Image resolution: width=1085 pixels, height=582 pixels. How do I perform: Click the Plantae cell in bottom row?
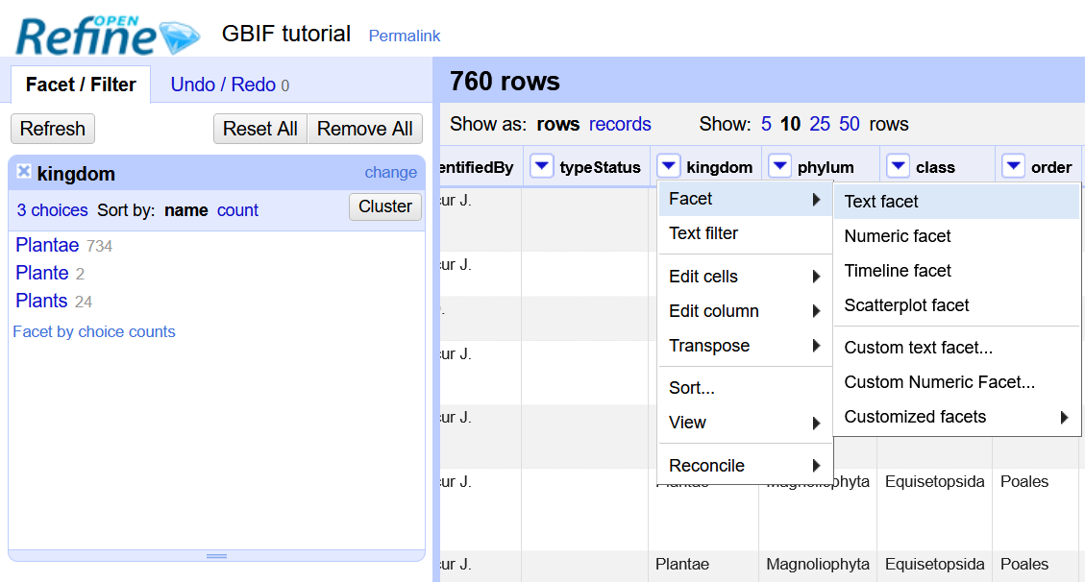tap(682, 565)
